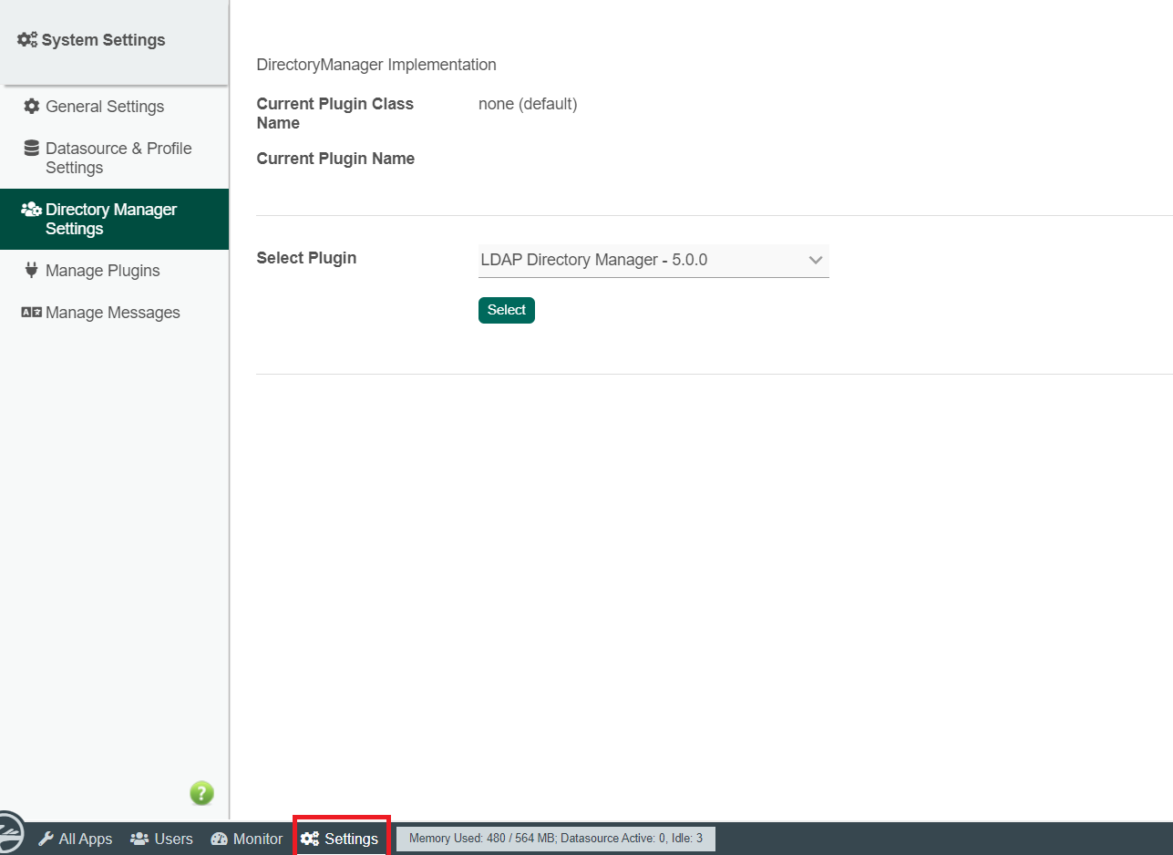This screenshot has width=1173, height=855.
Task: Click the wrench icon beside All Apps
Action: pos(46,839)
